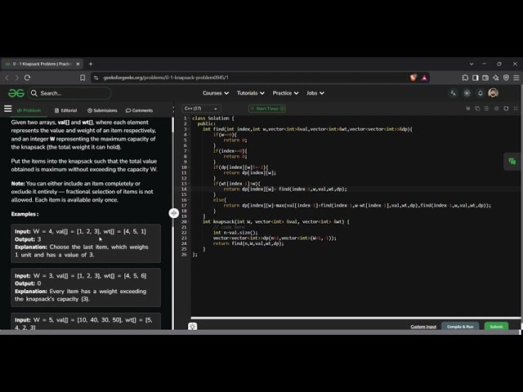Collapse the code fold arrow on line 20
Viewport: 523px width, 392px height.
click(x=189, y=221)
